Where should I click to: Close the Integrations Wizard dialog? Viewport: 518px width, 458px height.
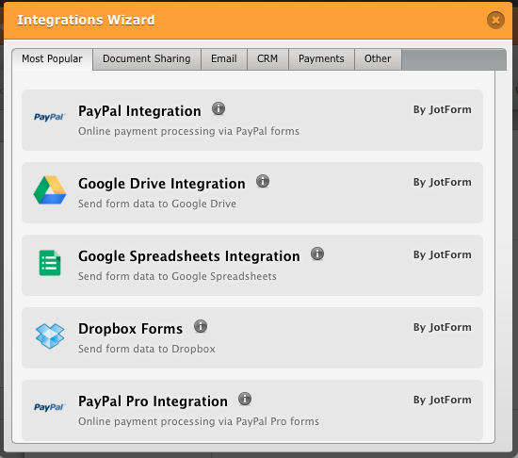click(495, 20)
